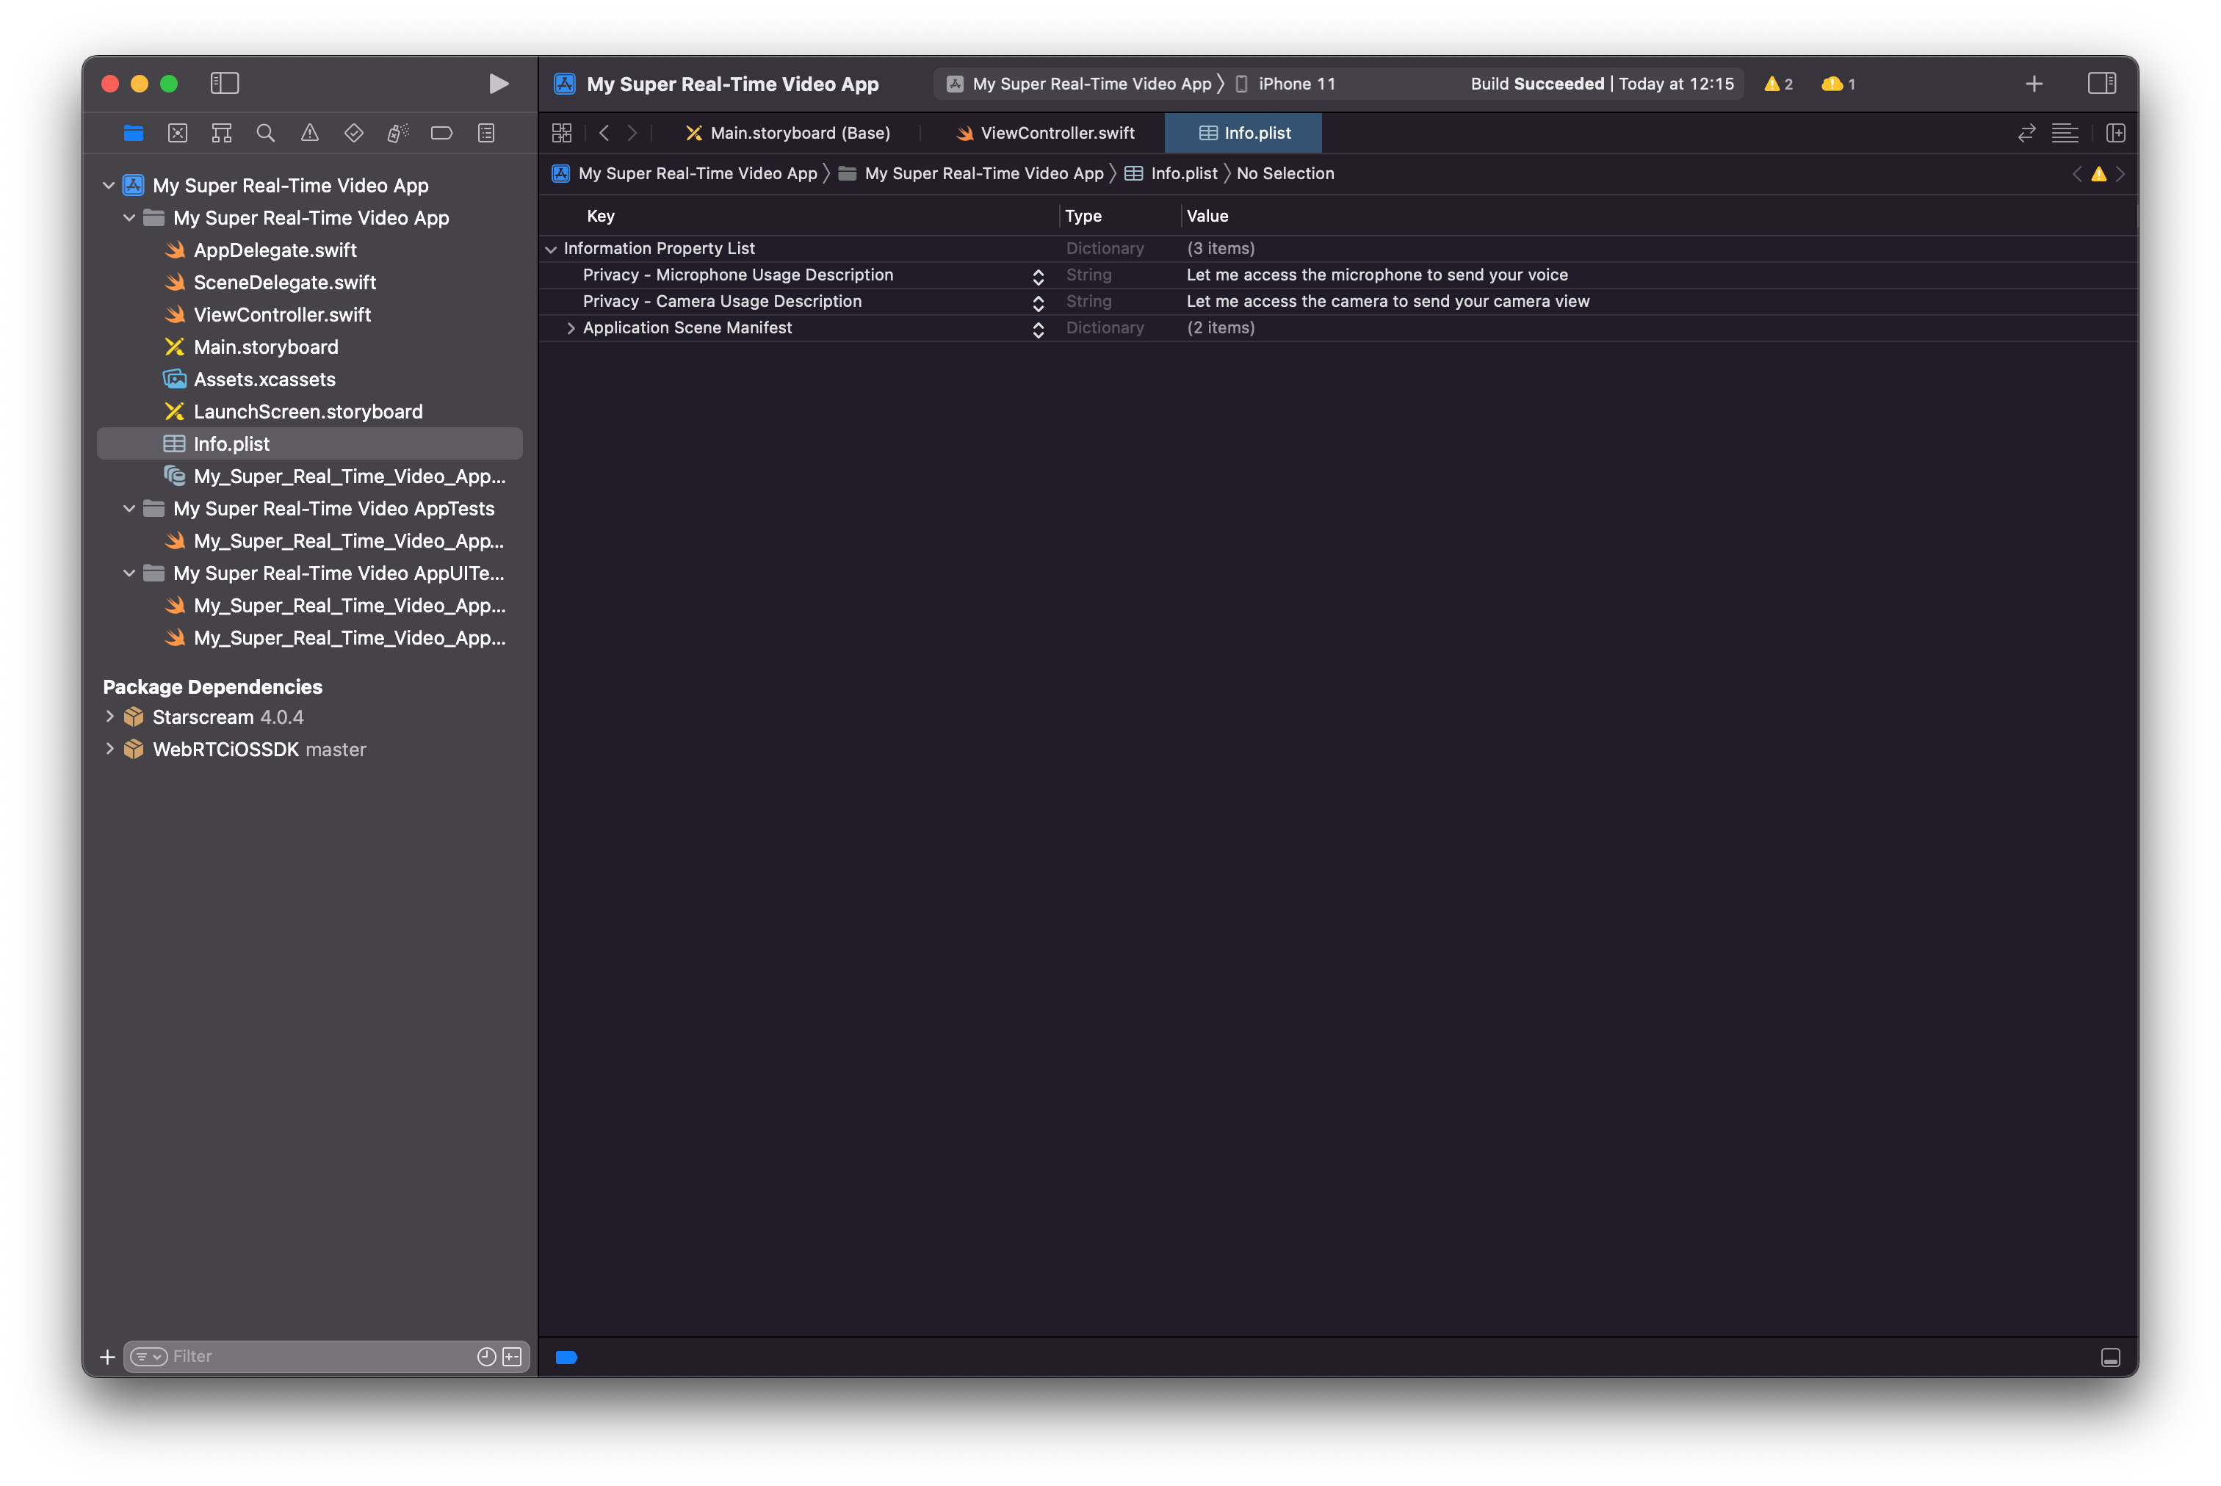Screen dimensions: 2221x1486
Task: Open AppDelegate.swift in navigator
Action: point(275,250)
